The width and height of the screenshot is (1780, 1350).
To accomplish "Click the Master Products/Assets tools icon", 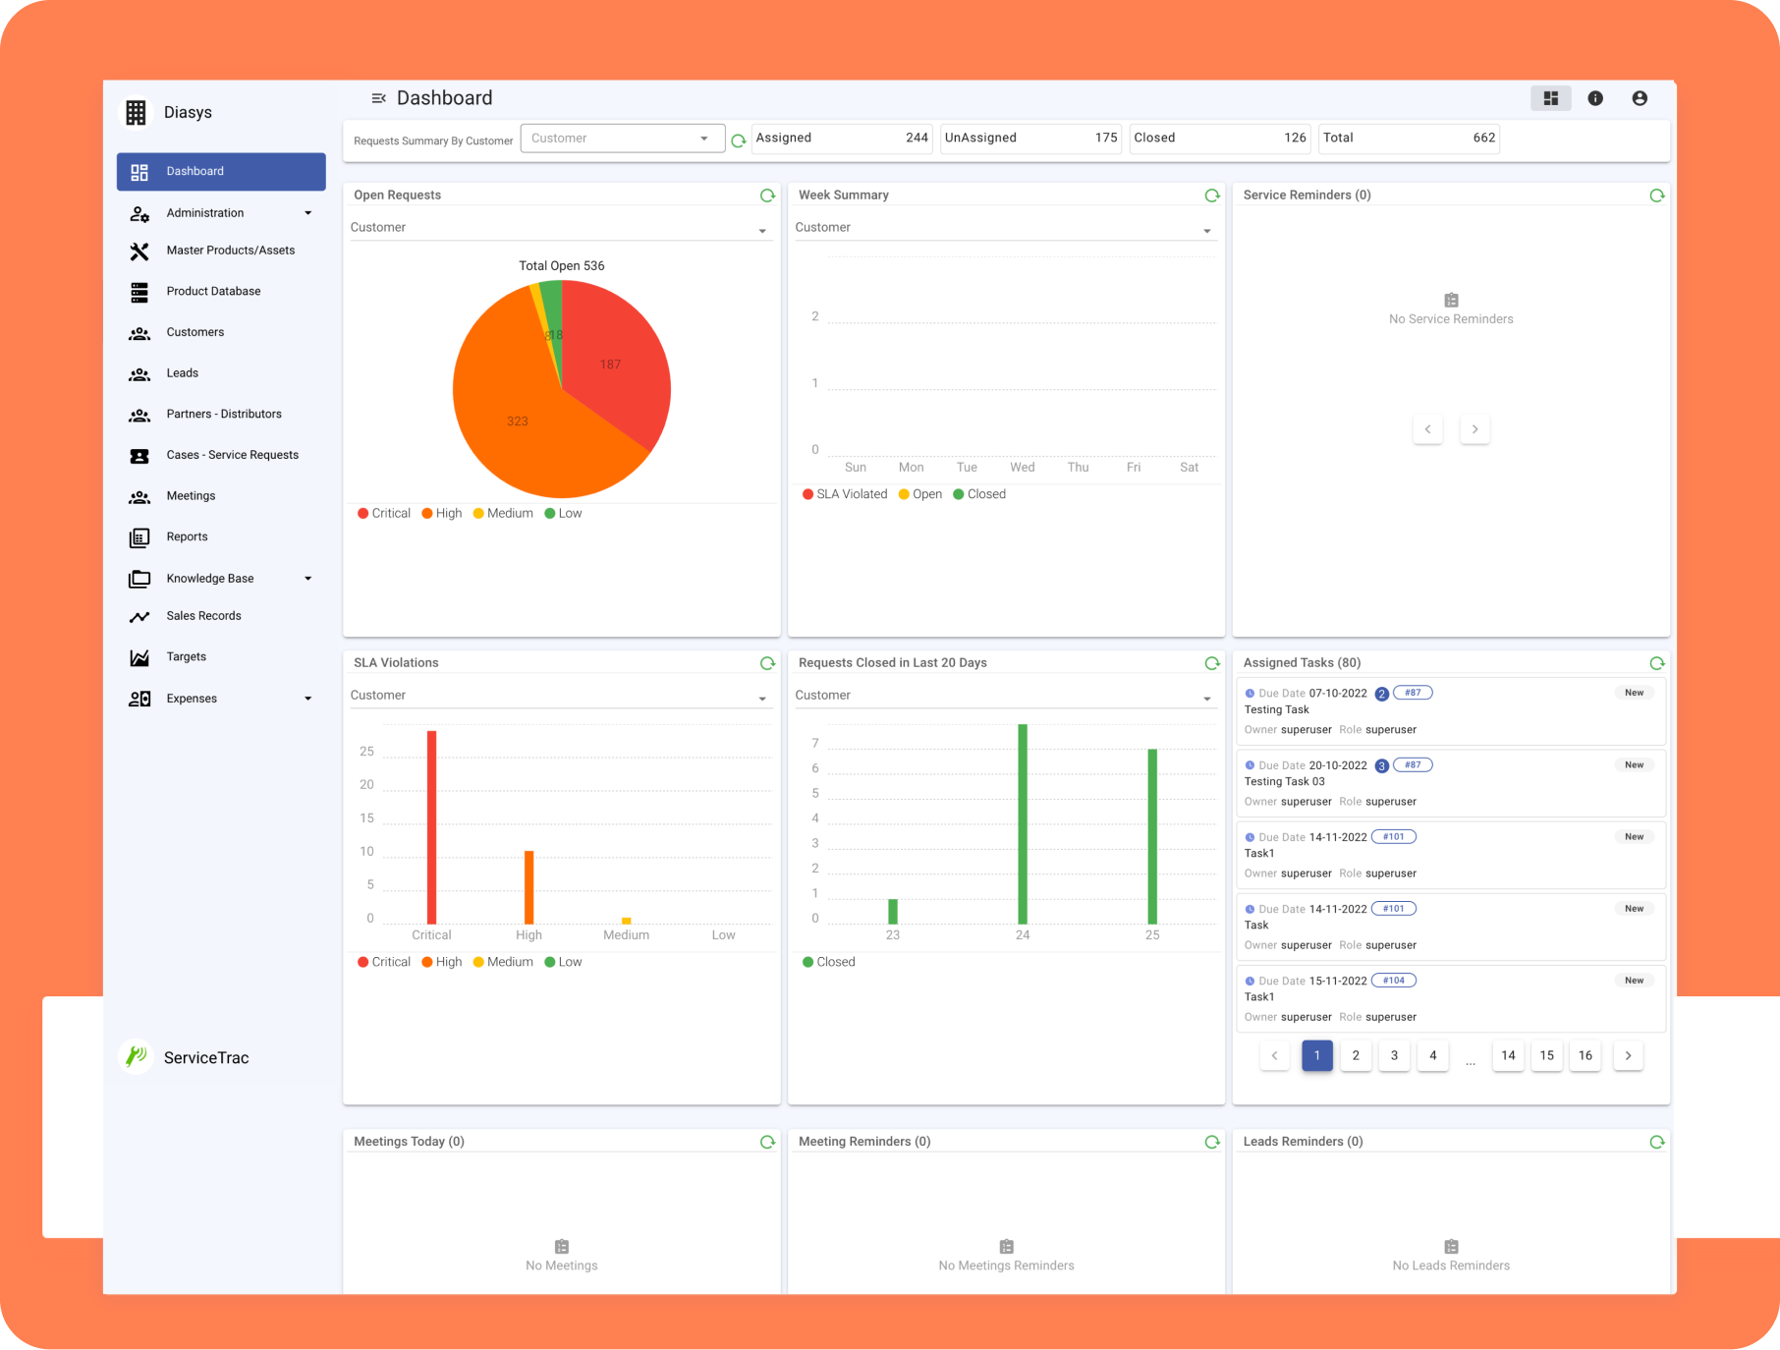I will 139,252.
